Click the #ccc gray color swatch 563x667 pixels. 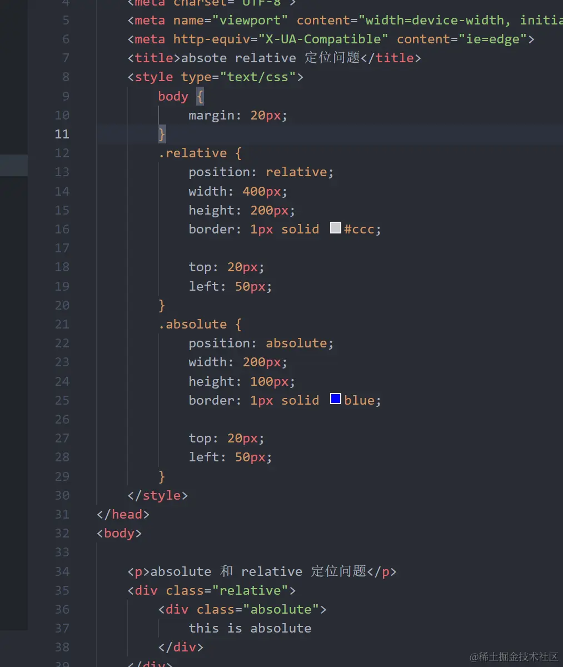336,228
